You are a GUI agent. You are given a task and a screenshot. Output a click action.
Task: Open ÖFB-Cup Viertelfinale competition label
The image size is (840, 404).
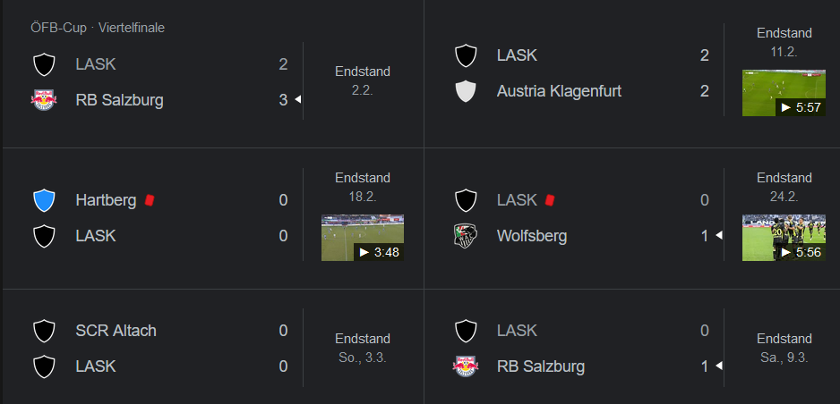[98, 28]
